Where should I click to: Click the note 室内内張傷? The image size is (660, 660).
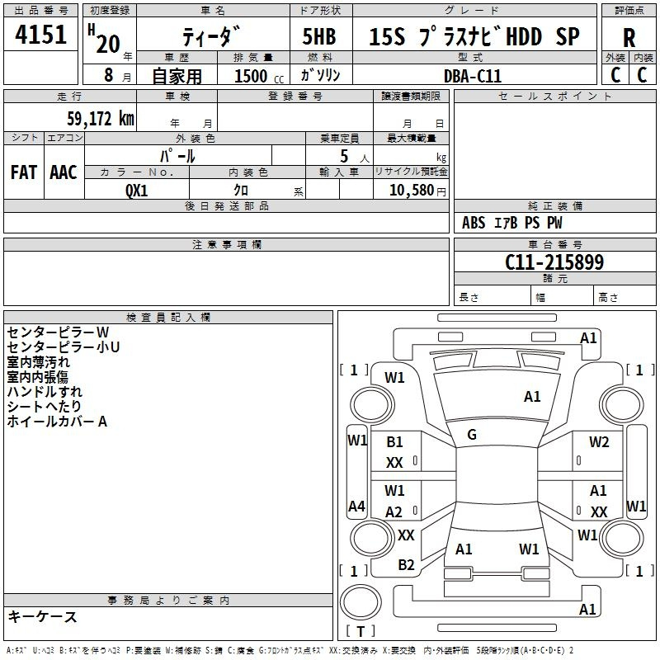pyautogui.click(x=37, y=377)
